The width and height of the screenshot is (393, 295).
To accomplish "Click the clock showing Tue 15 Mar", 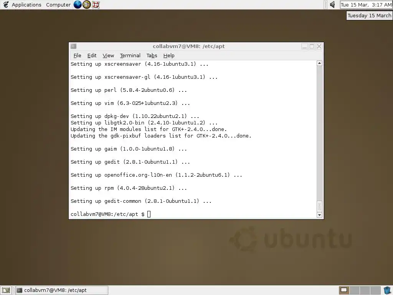I will [366, 5].
